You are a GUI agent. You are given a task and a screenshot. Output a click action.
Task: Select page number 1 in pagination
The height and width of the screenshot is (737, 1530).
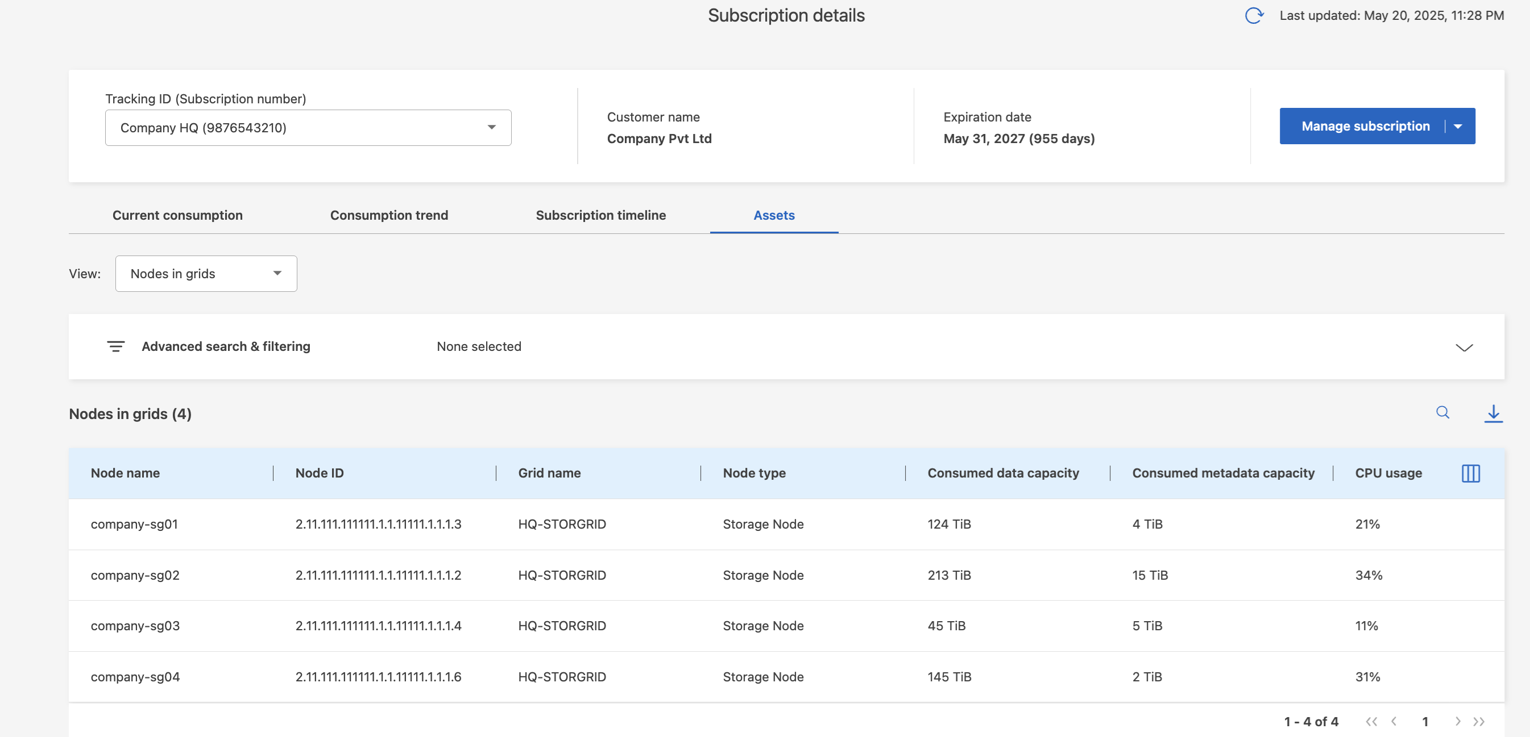tap(1425, 721)
